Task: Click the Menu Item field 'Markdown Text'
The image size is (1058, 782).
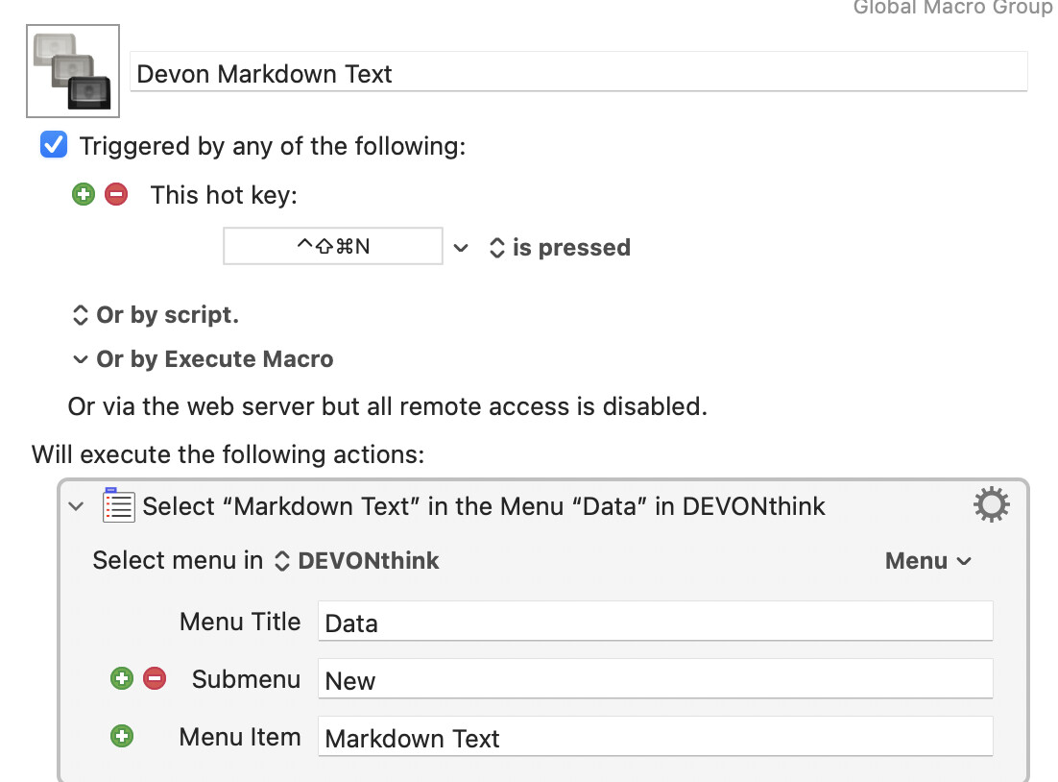Action: (655, 738)
